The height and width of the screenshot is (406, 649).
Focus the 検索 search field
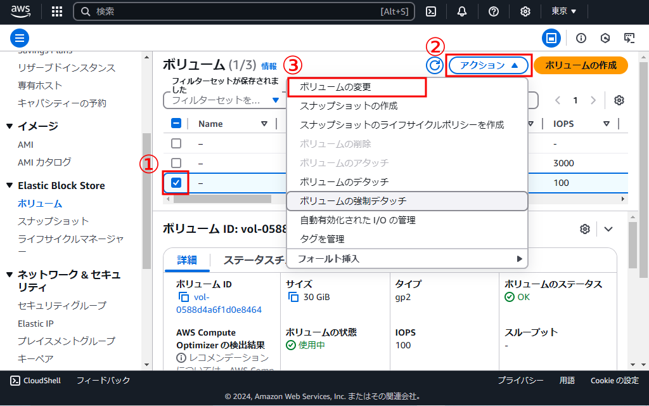(244, 11)
